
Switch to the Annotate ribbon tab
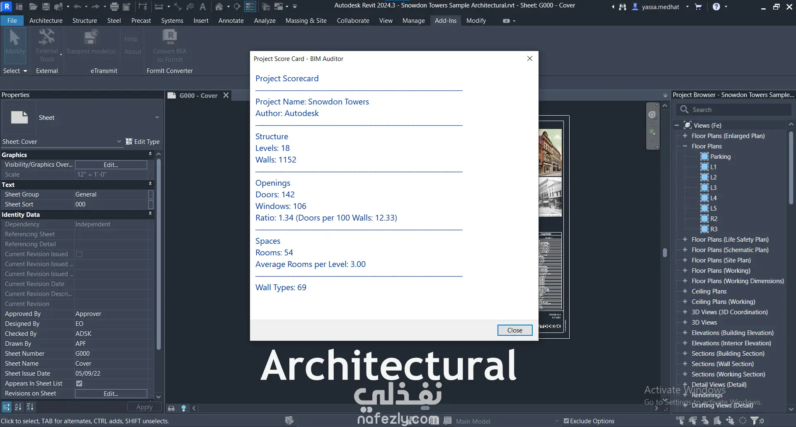pos(231,21)
